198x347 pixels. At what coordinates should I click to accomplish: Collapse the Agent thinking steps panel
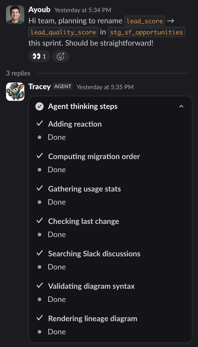pos(181,106)
